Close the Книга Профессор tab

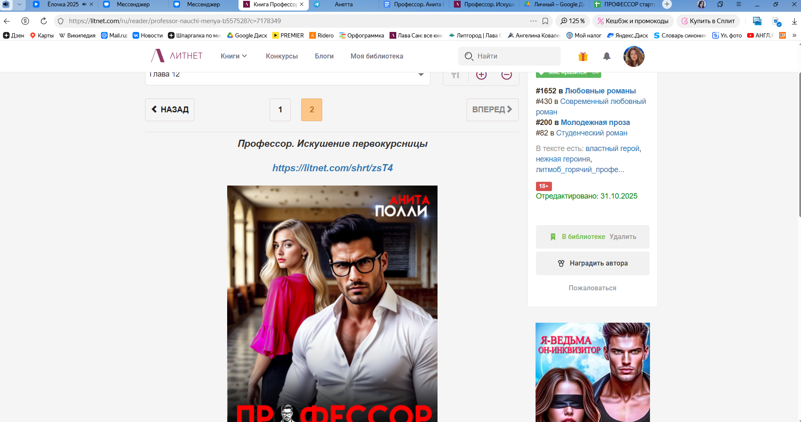[x=302, y=5]
